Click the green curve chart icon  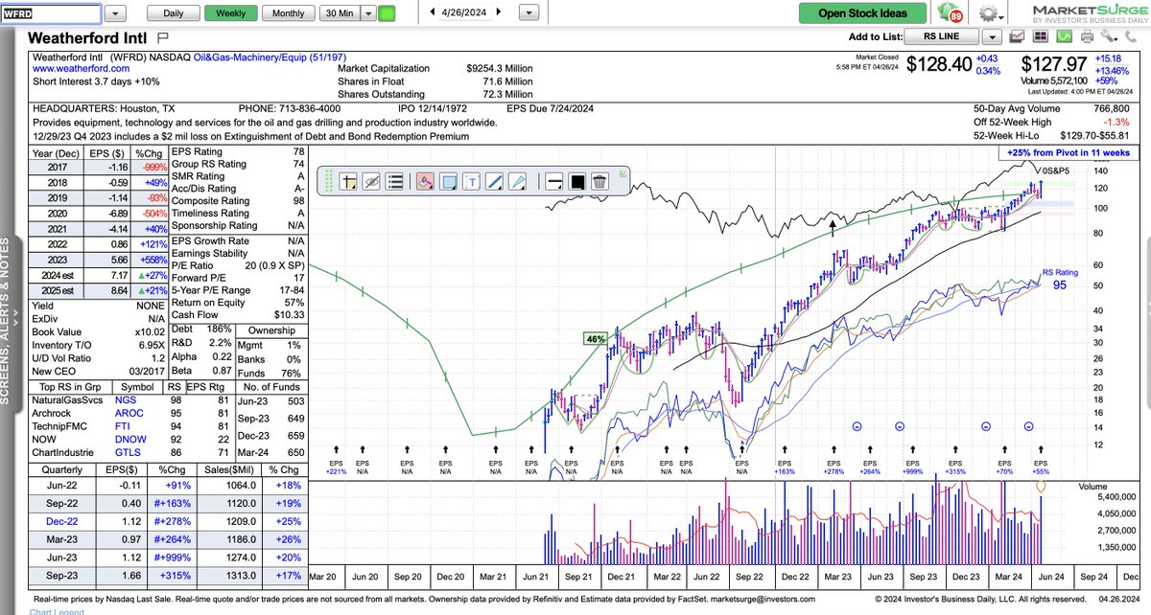click(1064, 36)
